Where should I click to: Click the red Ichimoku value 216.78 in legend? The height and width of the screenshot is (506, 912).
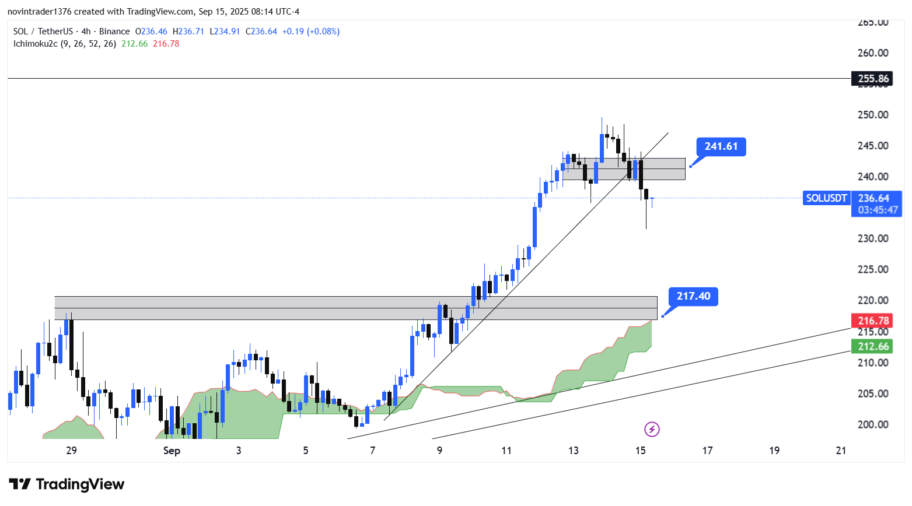coord(166,44)
